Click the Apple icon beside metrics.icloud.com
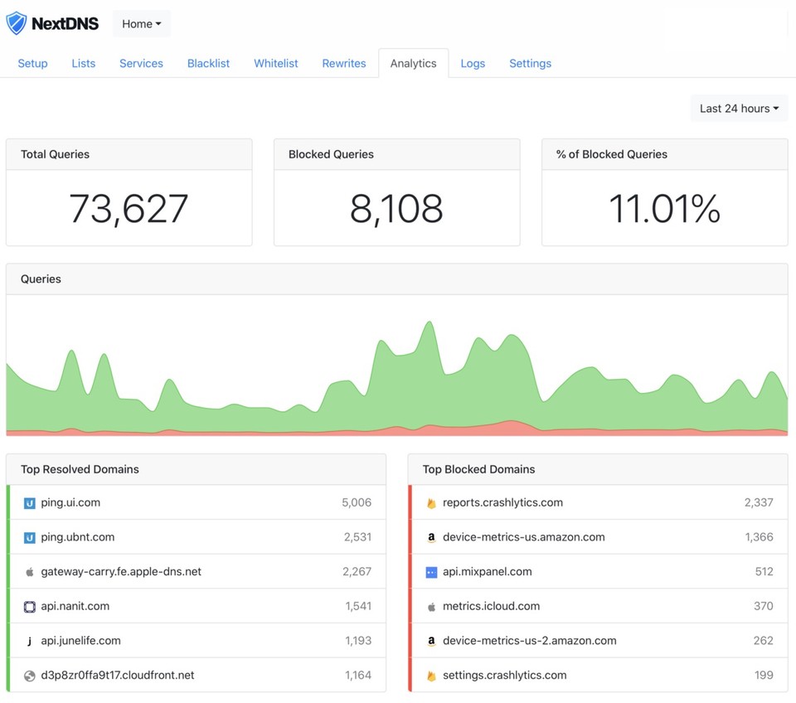796x703 pixels. point(431,606)
